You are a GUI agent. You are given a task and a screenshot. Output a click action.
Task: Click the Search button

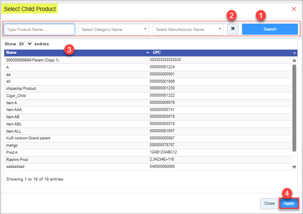270,29
